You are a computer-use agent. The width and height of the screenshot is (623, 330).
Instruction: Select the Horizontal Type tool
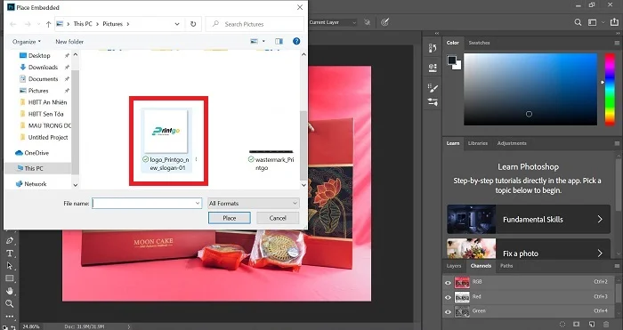coord(10,254)
